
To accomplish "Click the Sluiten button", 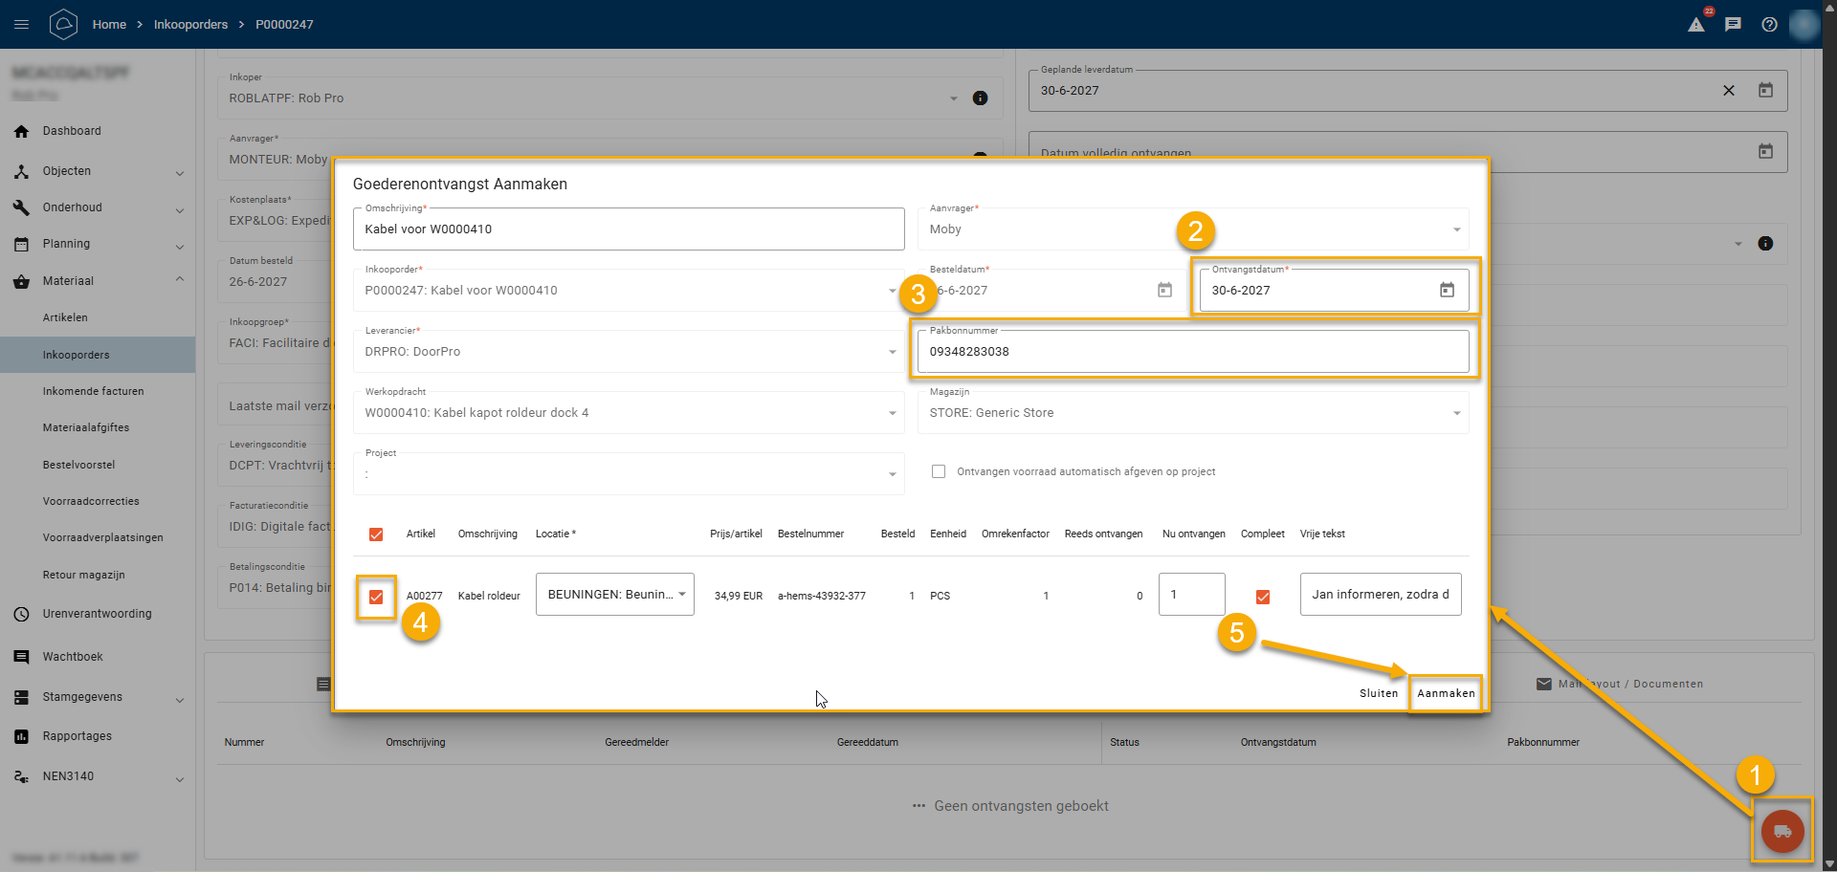I will (x=1378, y=693).
